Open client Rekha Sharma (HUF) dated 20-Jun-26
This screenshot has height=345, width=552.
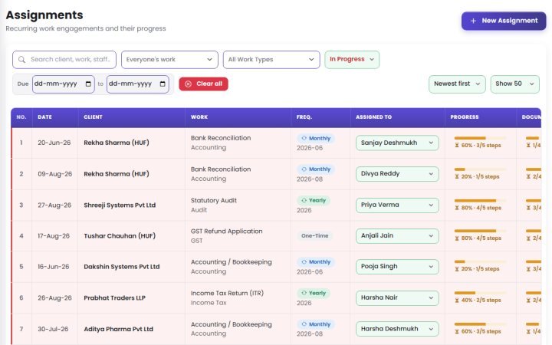tap(117, 143)
